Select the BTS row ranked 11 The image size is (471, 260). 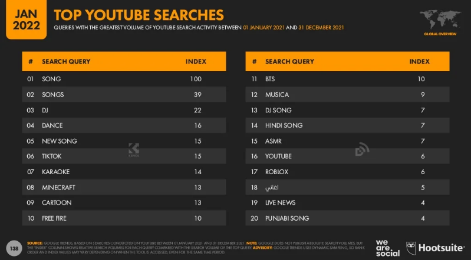[x=348, y=79]
